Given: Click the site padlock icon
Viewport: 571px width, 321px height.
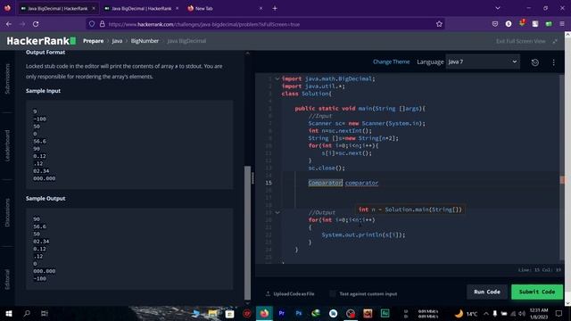Looking at the screenshot, I should (103, 24).
